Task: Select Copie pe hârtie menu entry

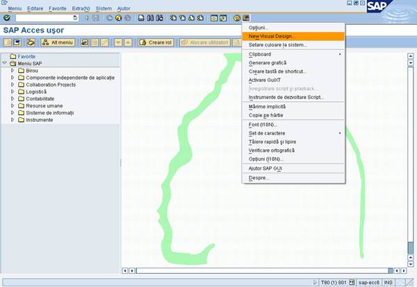Action: pos(293,115)
